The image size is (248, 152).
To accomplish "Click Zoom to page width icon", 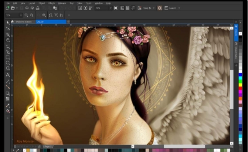I will (56, 15).
